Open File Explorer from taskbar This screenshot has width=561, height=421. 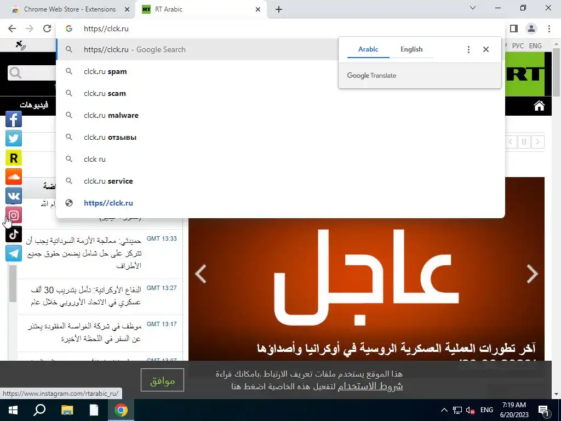pos(67,410)
